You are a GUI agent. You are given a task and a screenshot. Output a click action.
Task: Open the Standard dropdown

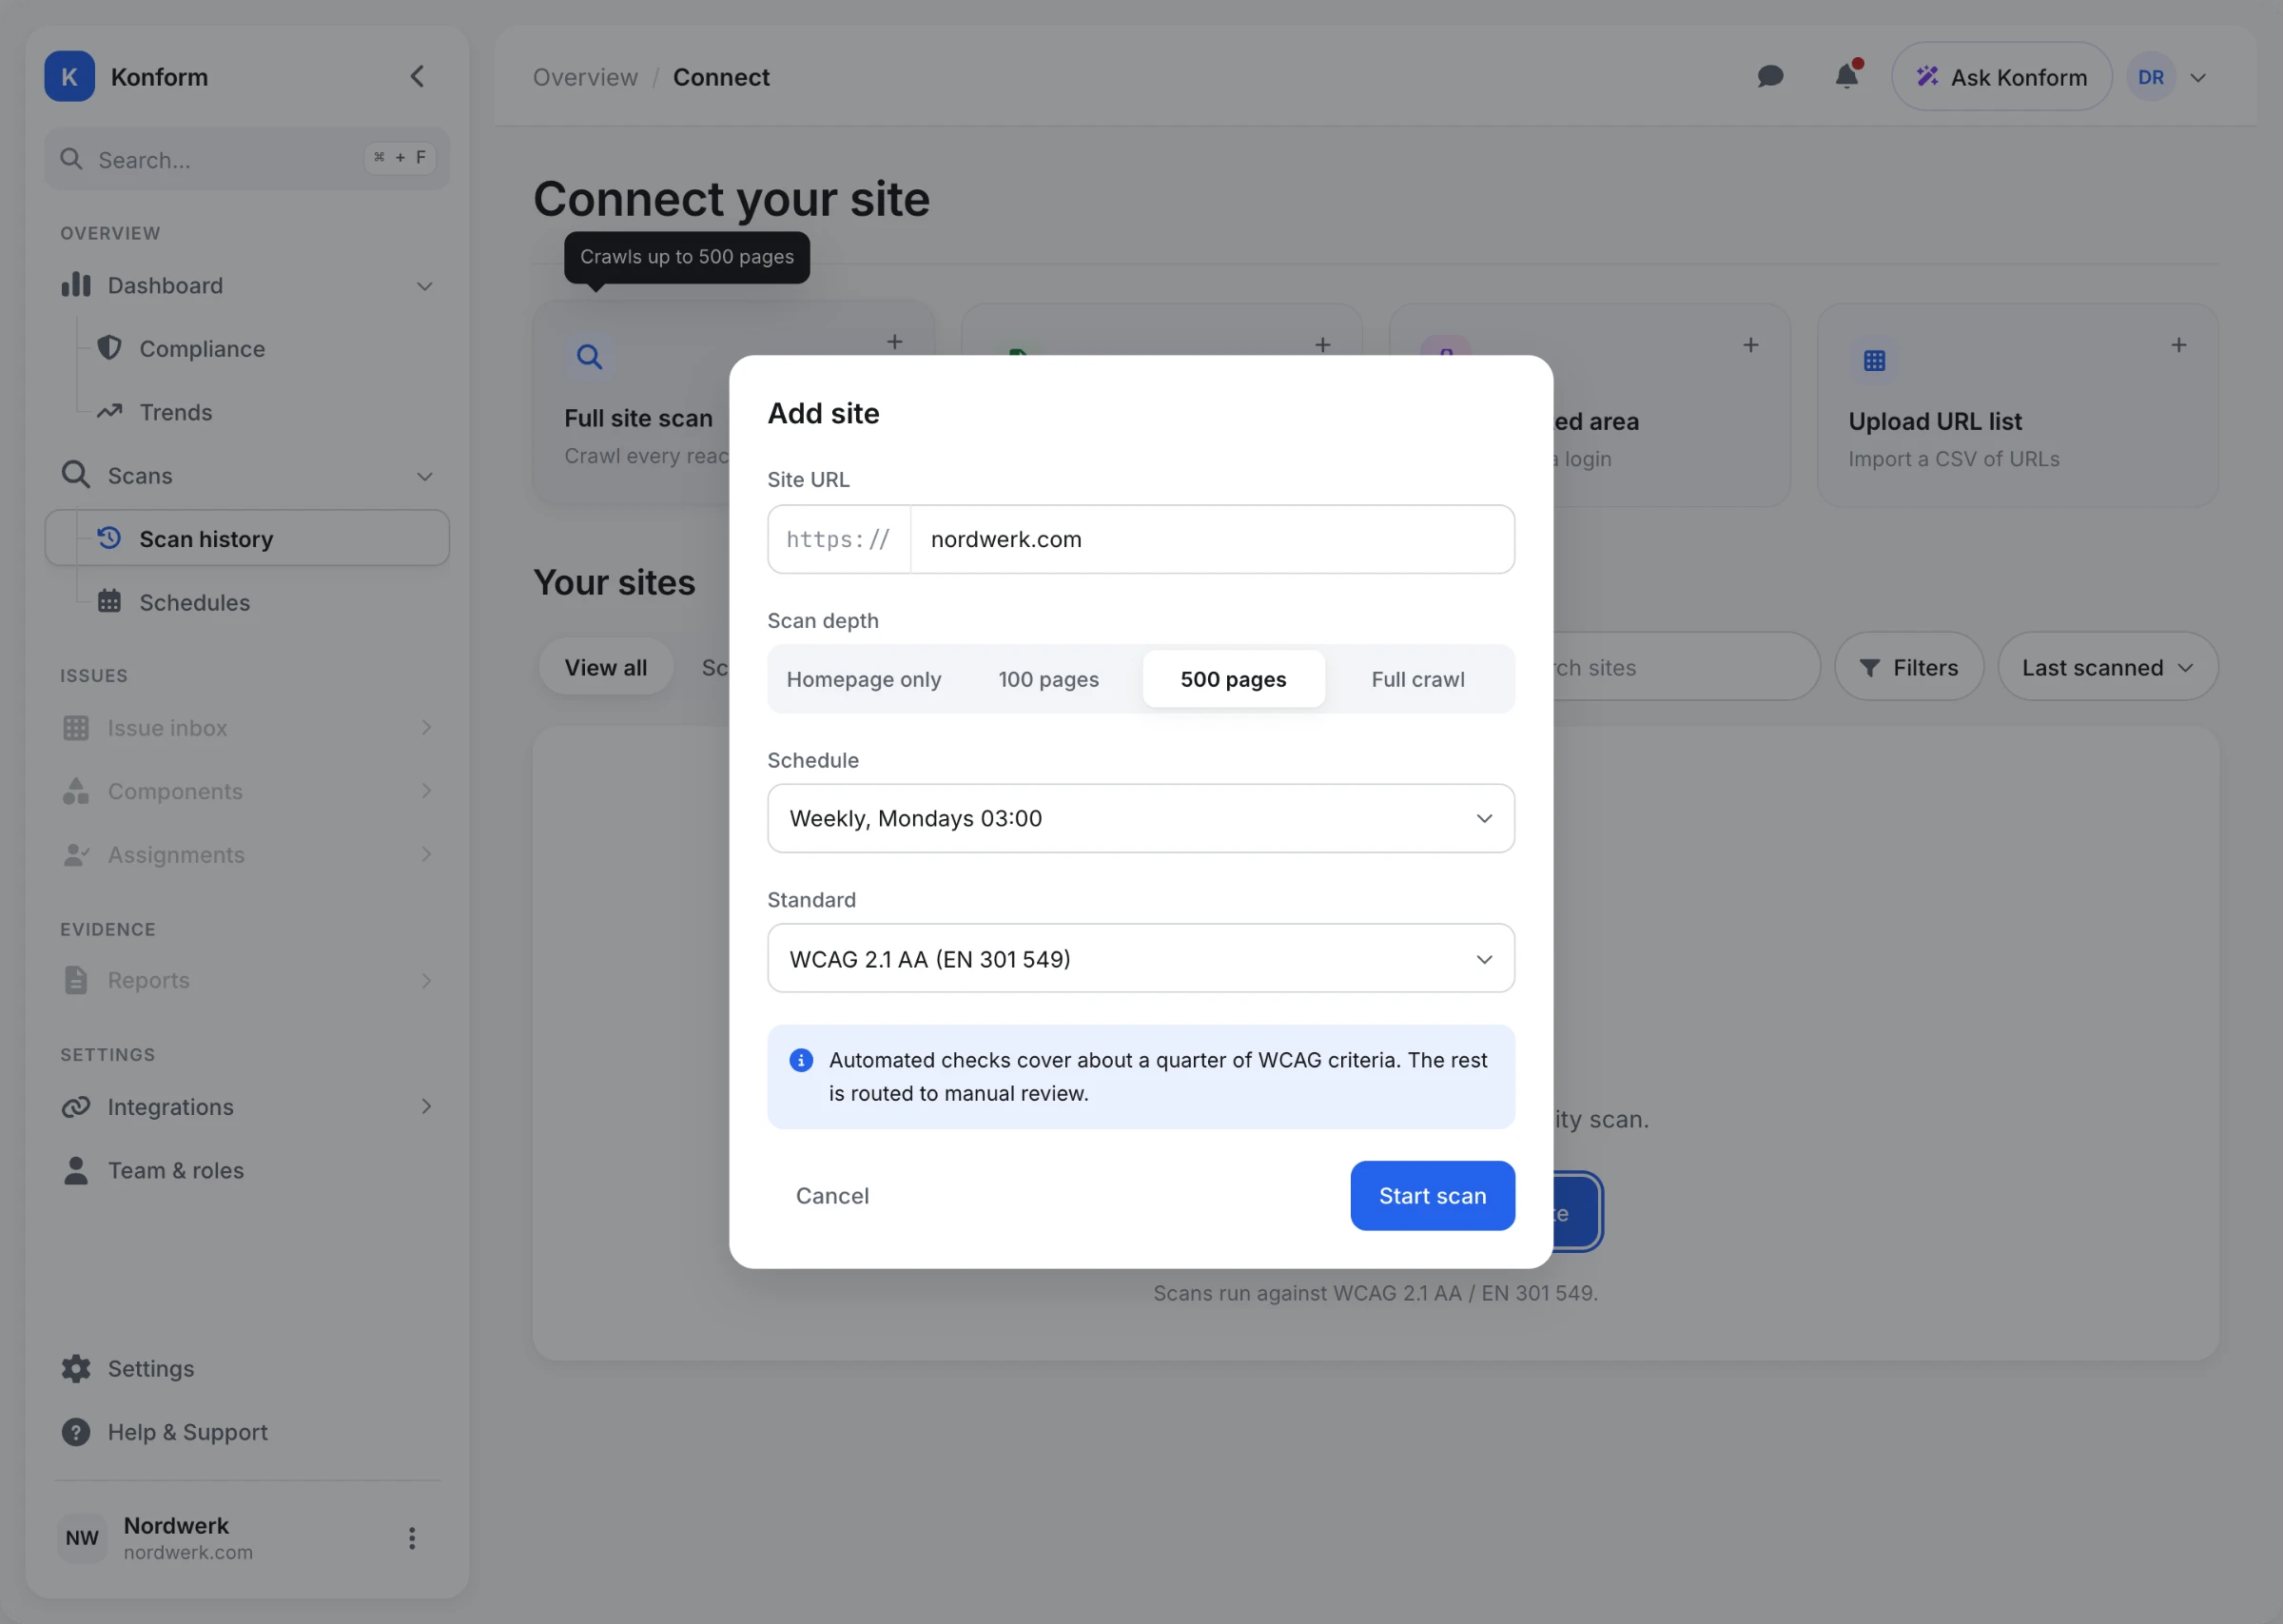(x=1141, y=958)
